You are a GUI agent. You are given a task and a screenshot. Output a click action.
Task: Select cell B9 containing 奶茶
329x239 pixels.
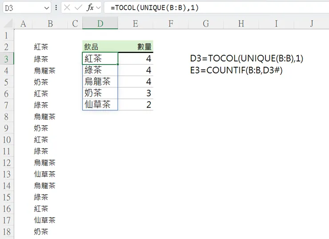pyautogui.click(x=50, y=128)
